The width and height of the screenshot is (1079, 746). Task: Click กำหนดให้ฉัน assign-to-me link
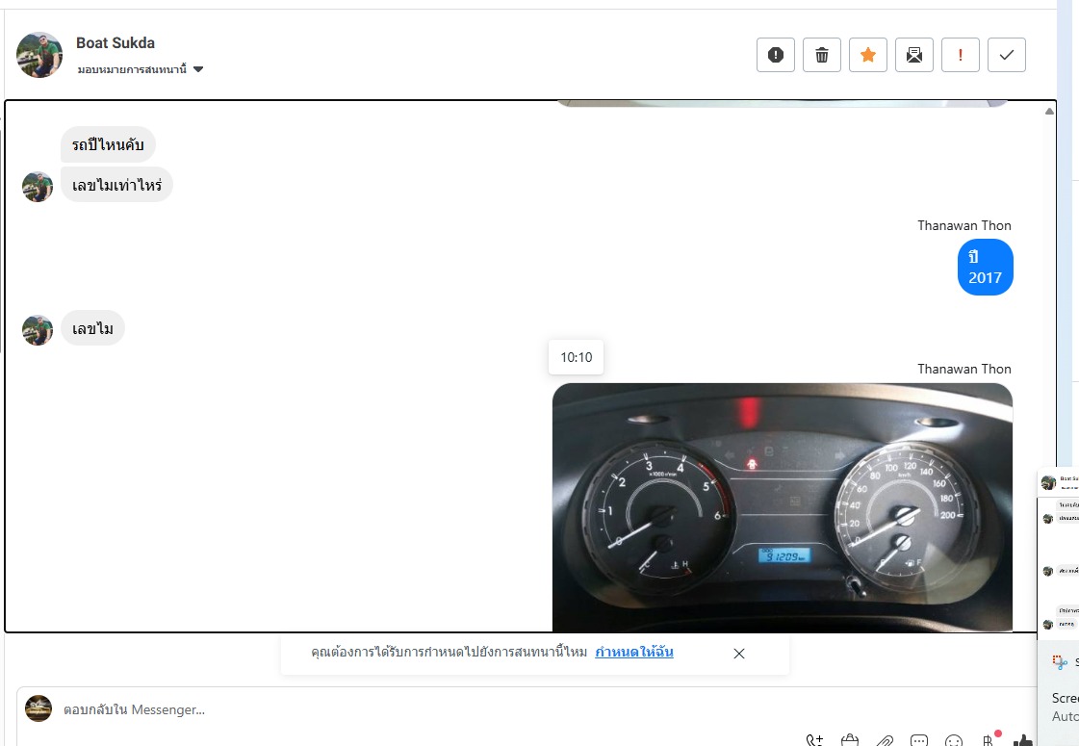[633, 652]
